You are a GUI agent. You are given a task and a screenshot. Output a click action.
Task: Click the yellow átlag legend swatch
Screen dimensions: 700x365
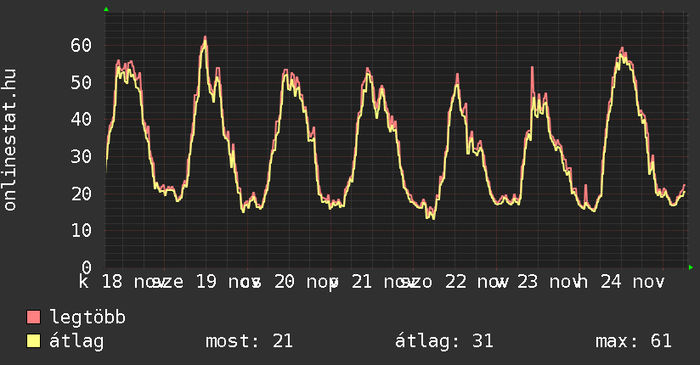point(34,342)
